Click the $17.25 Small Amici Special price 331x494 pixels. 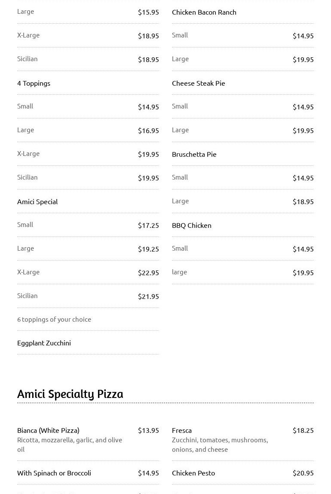pyautogui.click(x=148, y=225)
